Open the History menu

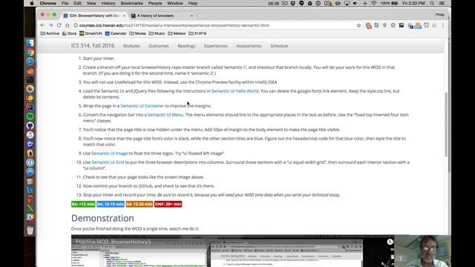tap(108, 3)
